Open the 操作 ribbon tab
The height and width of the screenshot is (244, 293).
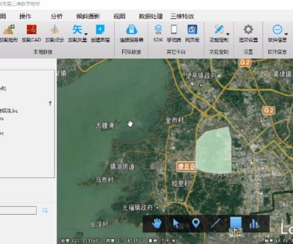click(x=25, y=16)
